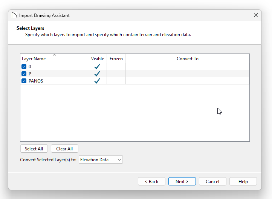Open Help for this dialog

243,181
